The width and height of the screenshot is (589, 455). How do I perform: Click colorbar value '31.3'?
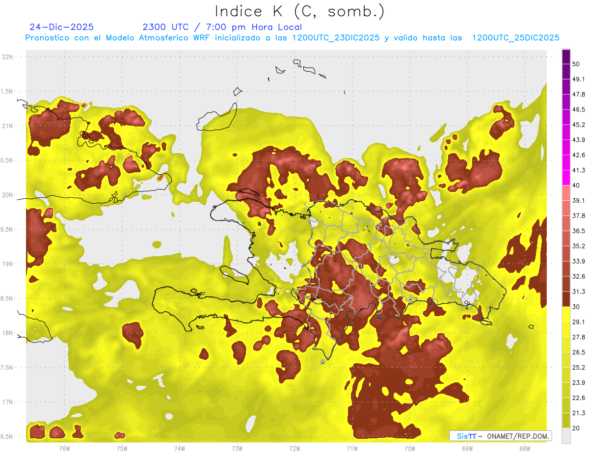578,292
